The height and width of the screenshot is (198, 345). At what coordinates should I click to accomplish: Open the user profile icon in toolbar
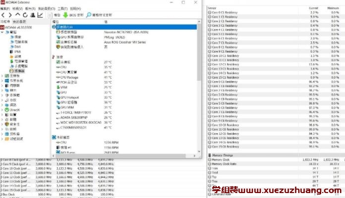click(x=32, y=15)
